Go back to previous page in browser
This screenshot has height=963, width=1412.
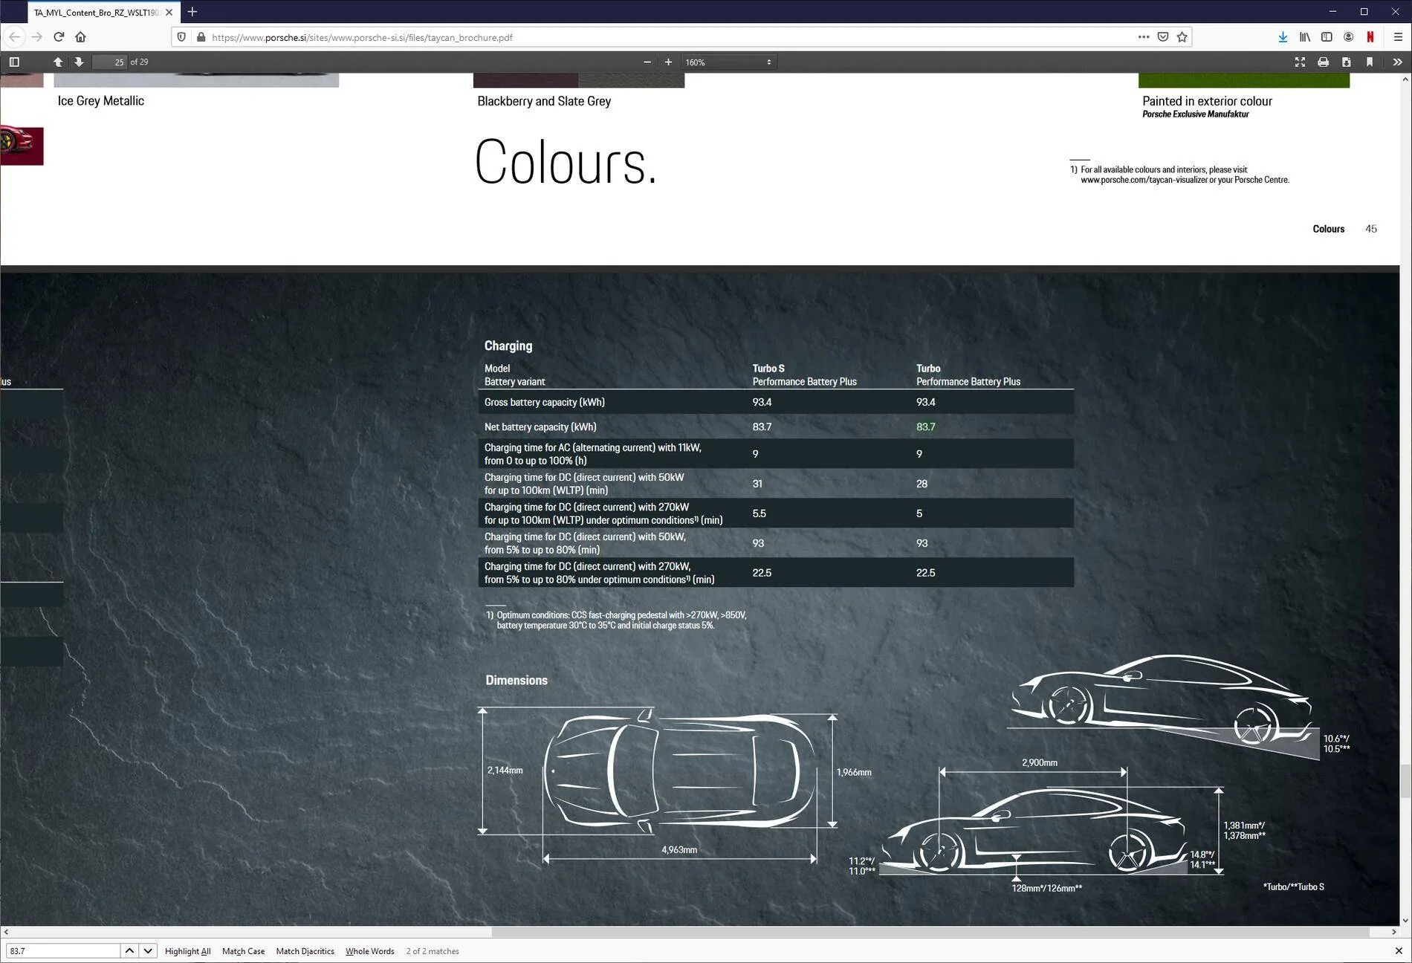[14, 36]
